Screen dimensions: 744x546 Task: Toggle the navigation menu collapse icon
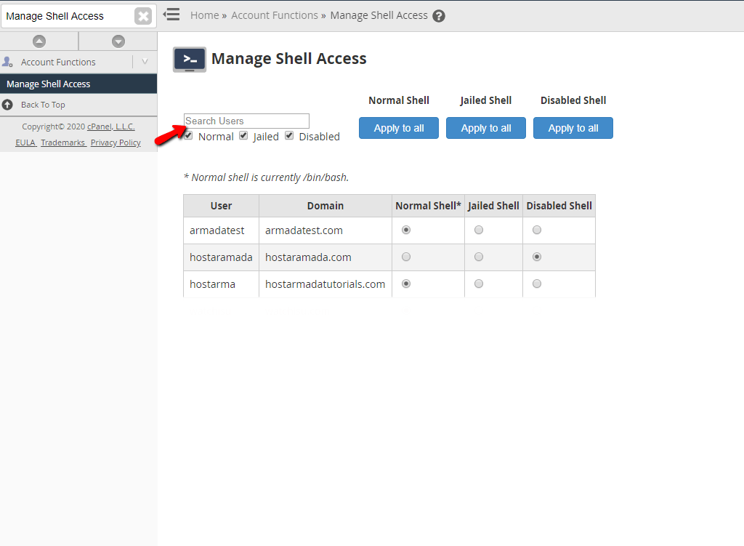(171, 15)
